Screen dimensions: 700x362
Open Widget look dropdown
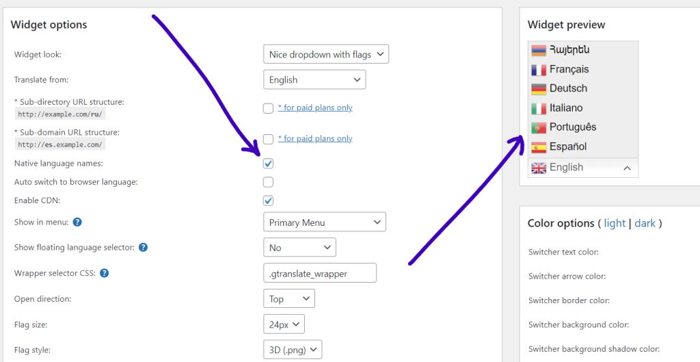tap(326, 55)
